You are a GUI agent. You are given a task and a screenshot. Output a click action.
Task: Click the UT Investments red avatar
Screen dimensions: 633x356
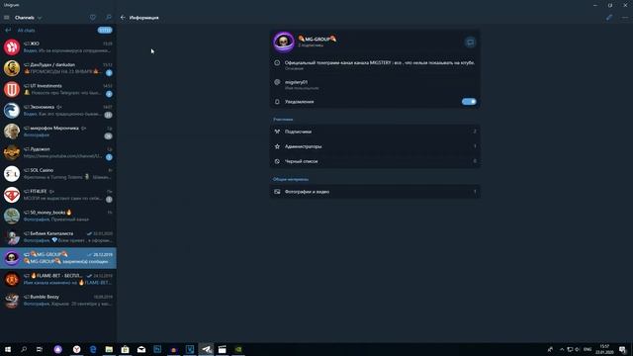(x=11, y=89)
